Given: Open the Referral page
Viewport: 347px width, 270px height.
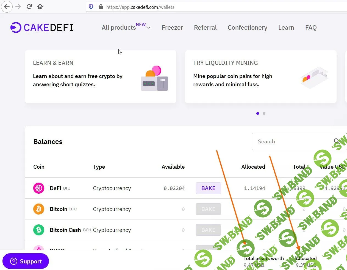Looking at the screenshot, I should point(205,27).
